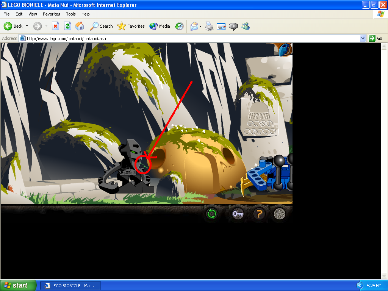Open the Search pane
388x291 pixels.
(101, 26)
